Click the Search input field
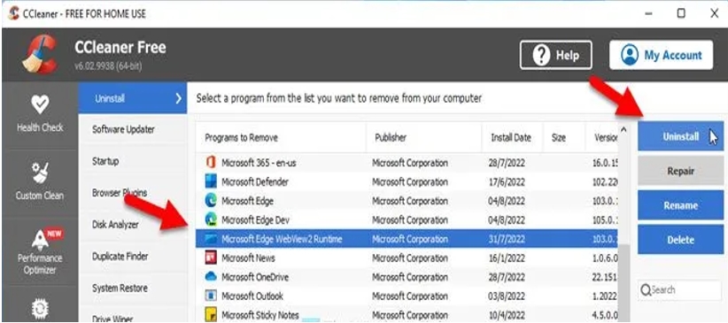This screenshot has width=728, height=323. coord(679,290)
